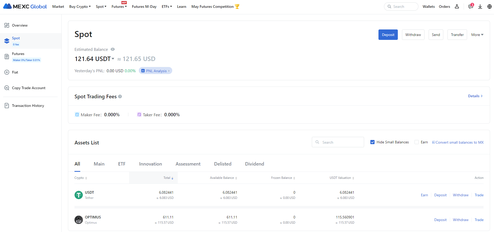
Task: Enable the Earn checkbox filter
Action: tap(417, 142)
